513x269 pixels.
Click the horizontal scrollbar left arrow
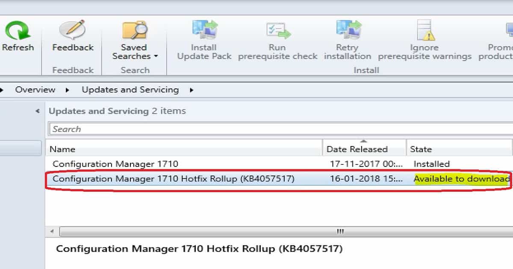(52, 231)
